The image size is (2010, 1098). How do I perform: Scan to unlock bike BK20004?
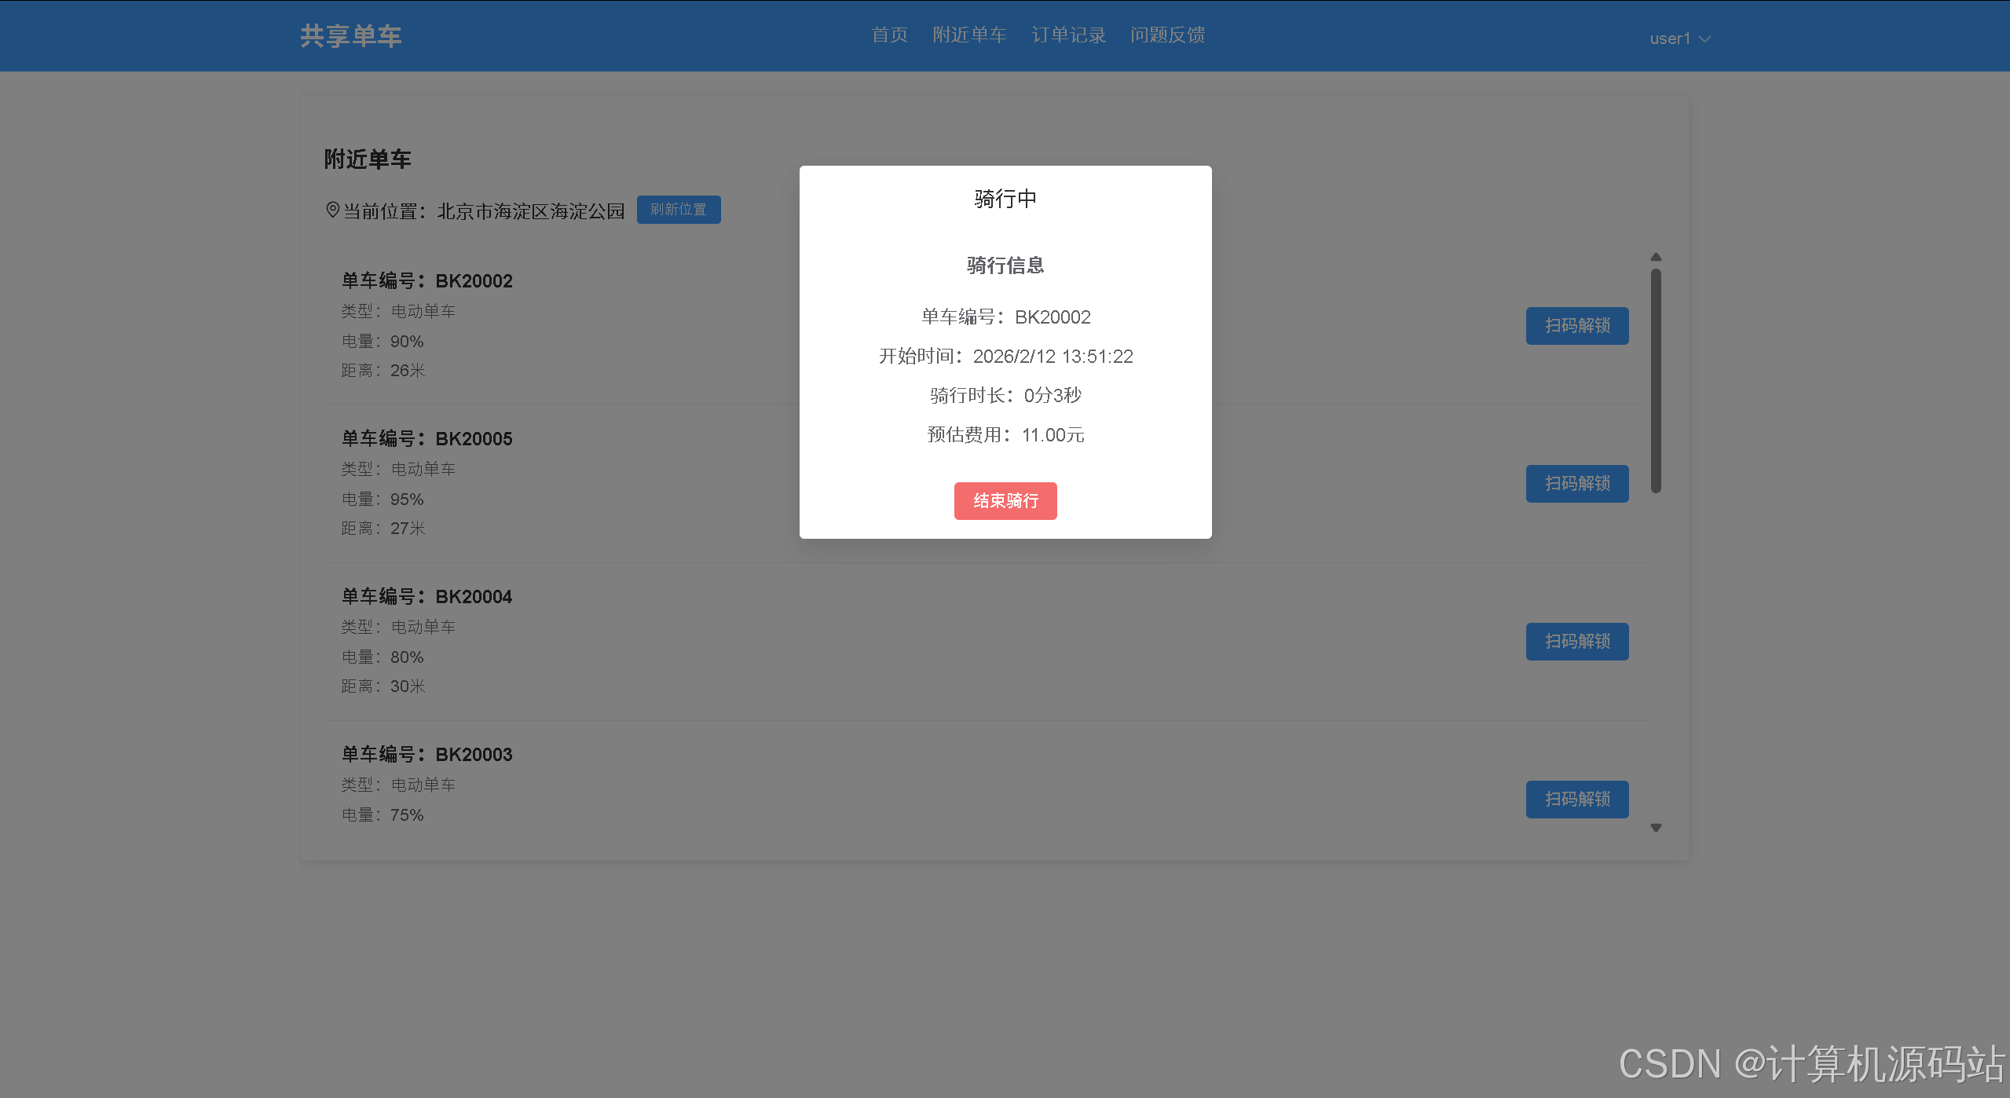click(x=1576, y=641)
